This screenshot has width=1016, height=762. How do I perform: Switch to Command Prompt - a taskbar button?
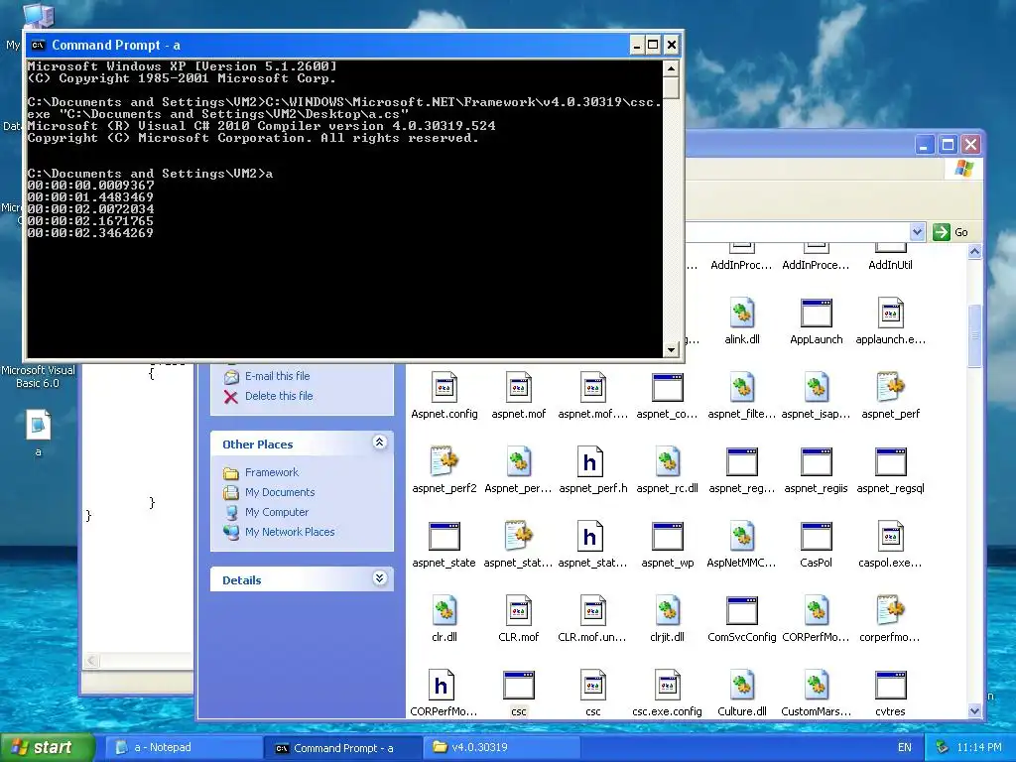coord(343,748)
